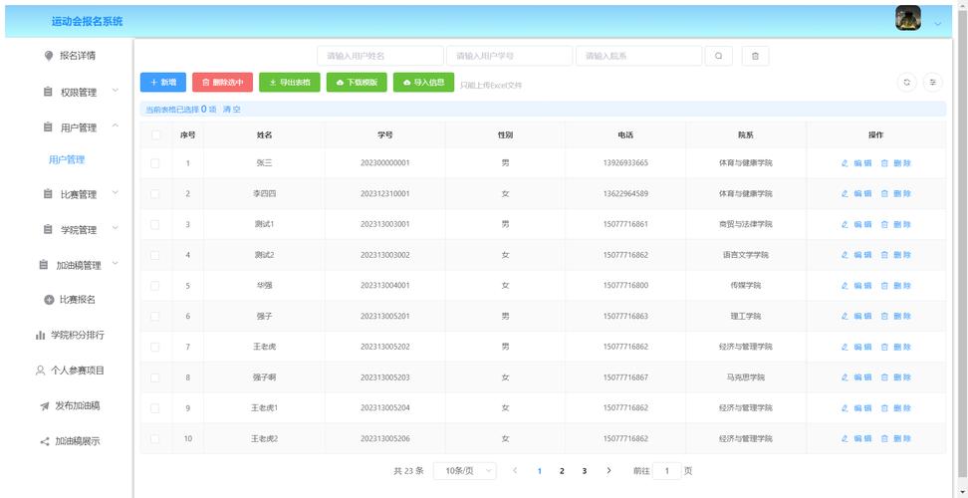This screenshot has width=968, height=498.
Task: Click the previous page arrow
Action: 515,471
